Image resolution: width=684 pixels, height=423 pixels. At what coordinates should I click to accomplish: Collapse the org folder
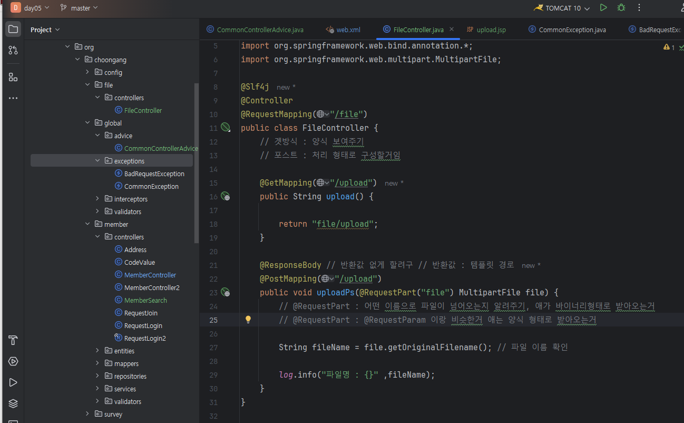pos(67,47)
